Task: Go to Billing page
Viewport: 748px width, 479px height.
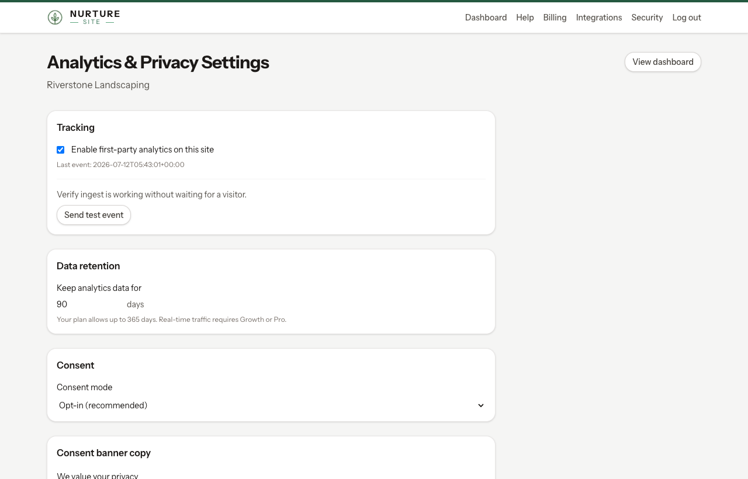Action: point(555,18)
